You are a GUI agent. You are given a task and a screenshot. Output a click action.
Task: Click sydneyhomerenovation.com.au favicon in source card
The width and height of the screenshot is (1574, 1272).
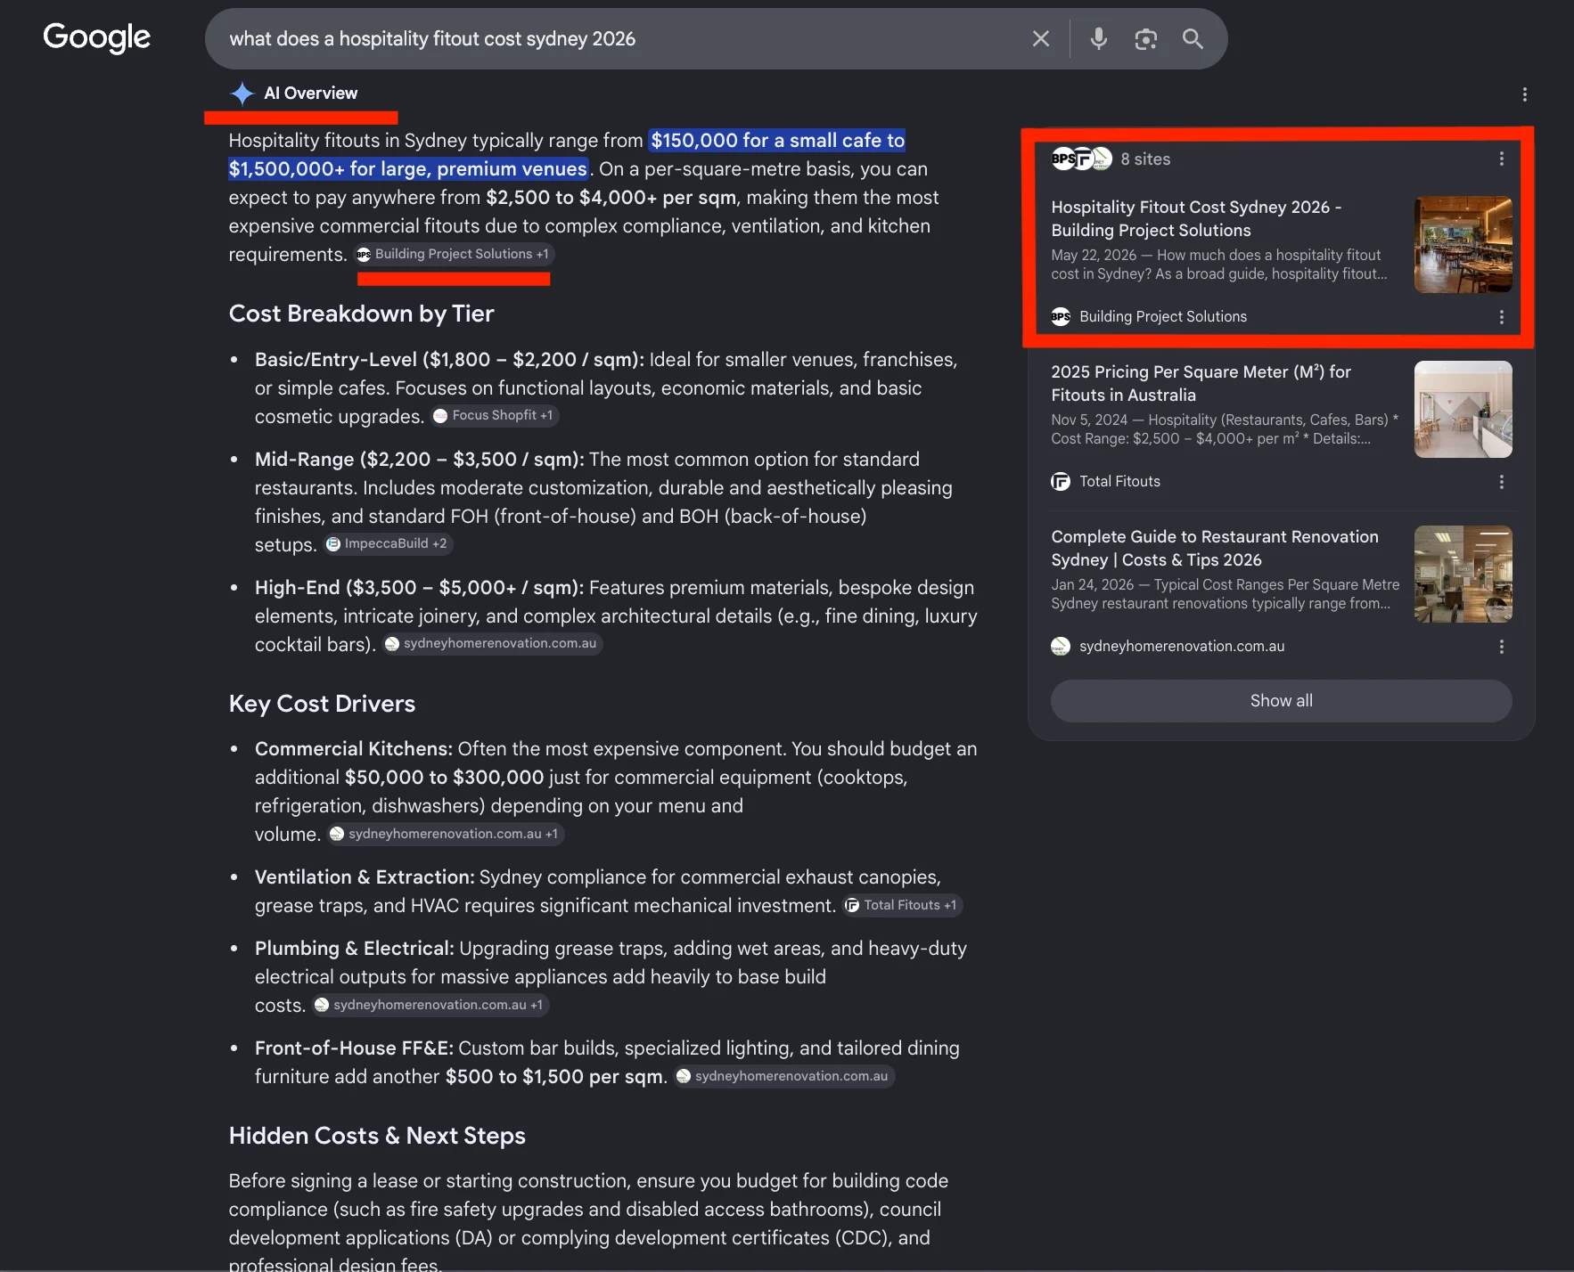point(1061,647)
